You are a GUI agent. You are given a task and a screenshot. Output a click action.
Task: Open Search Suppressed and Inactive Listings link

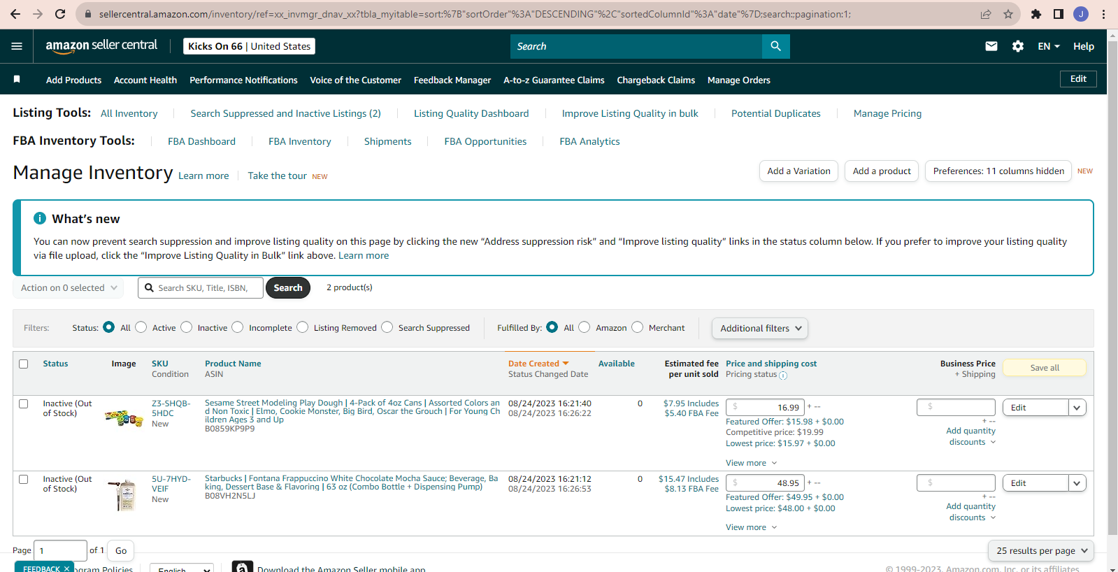point(285,113)
